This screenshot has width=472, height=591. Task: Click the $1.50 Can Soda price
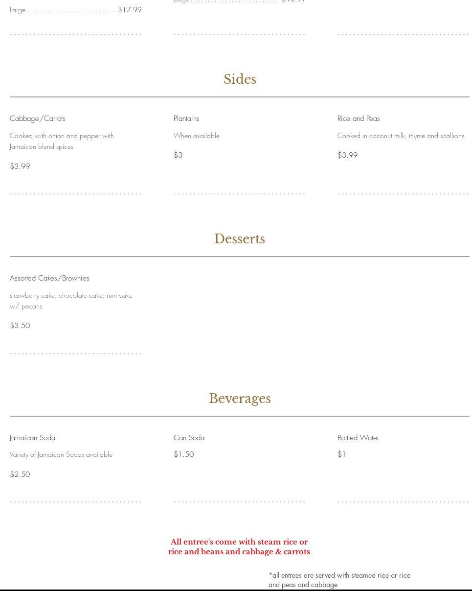(184, 454)
